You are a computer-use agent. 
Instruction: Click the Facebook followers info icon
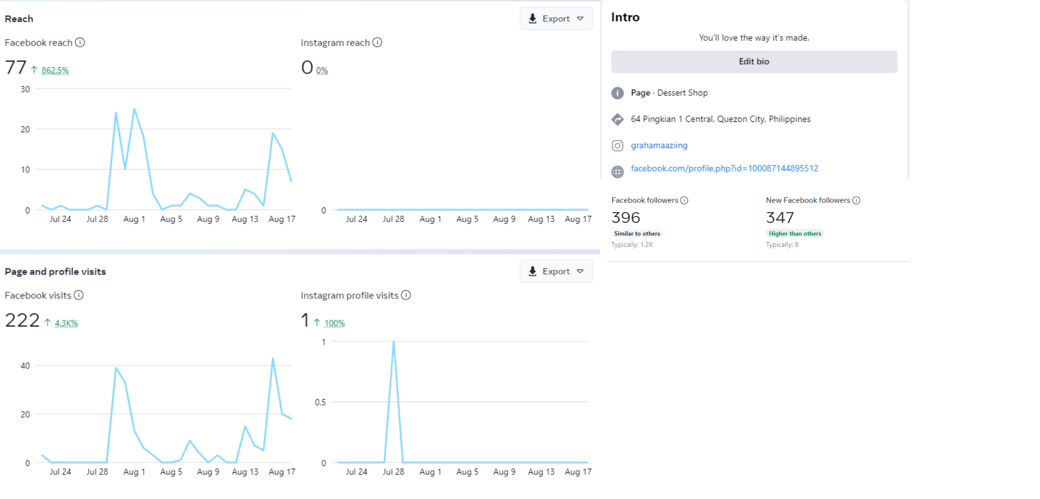(684, 200)
